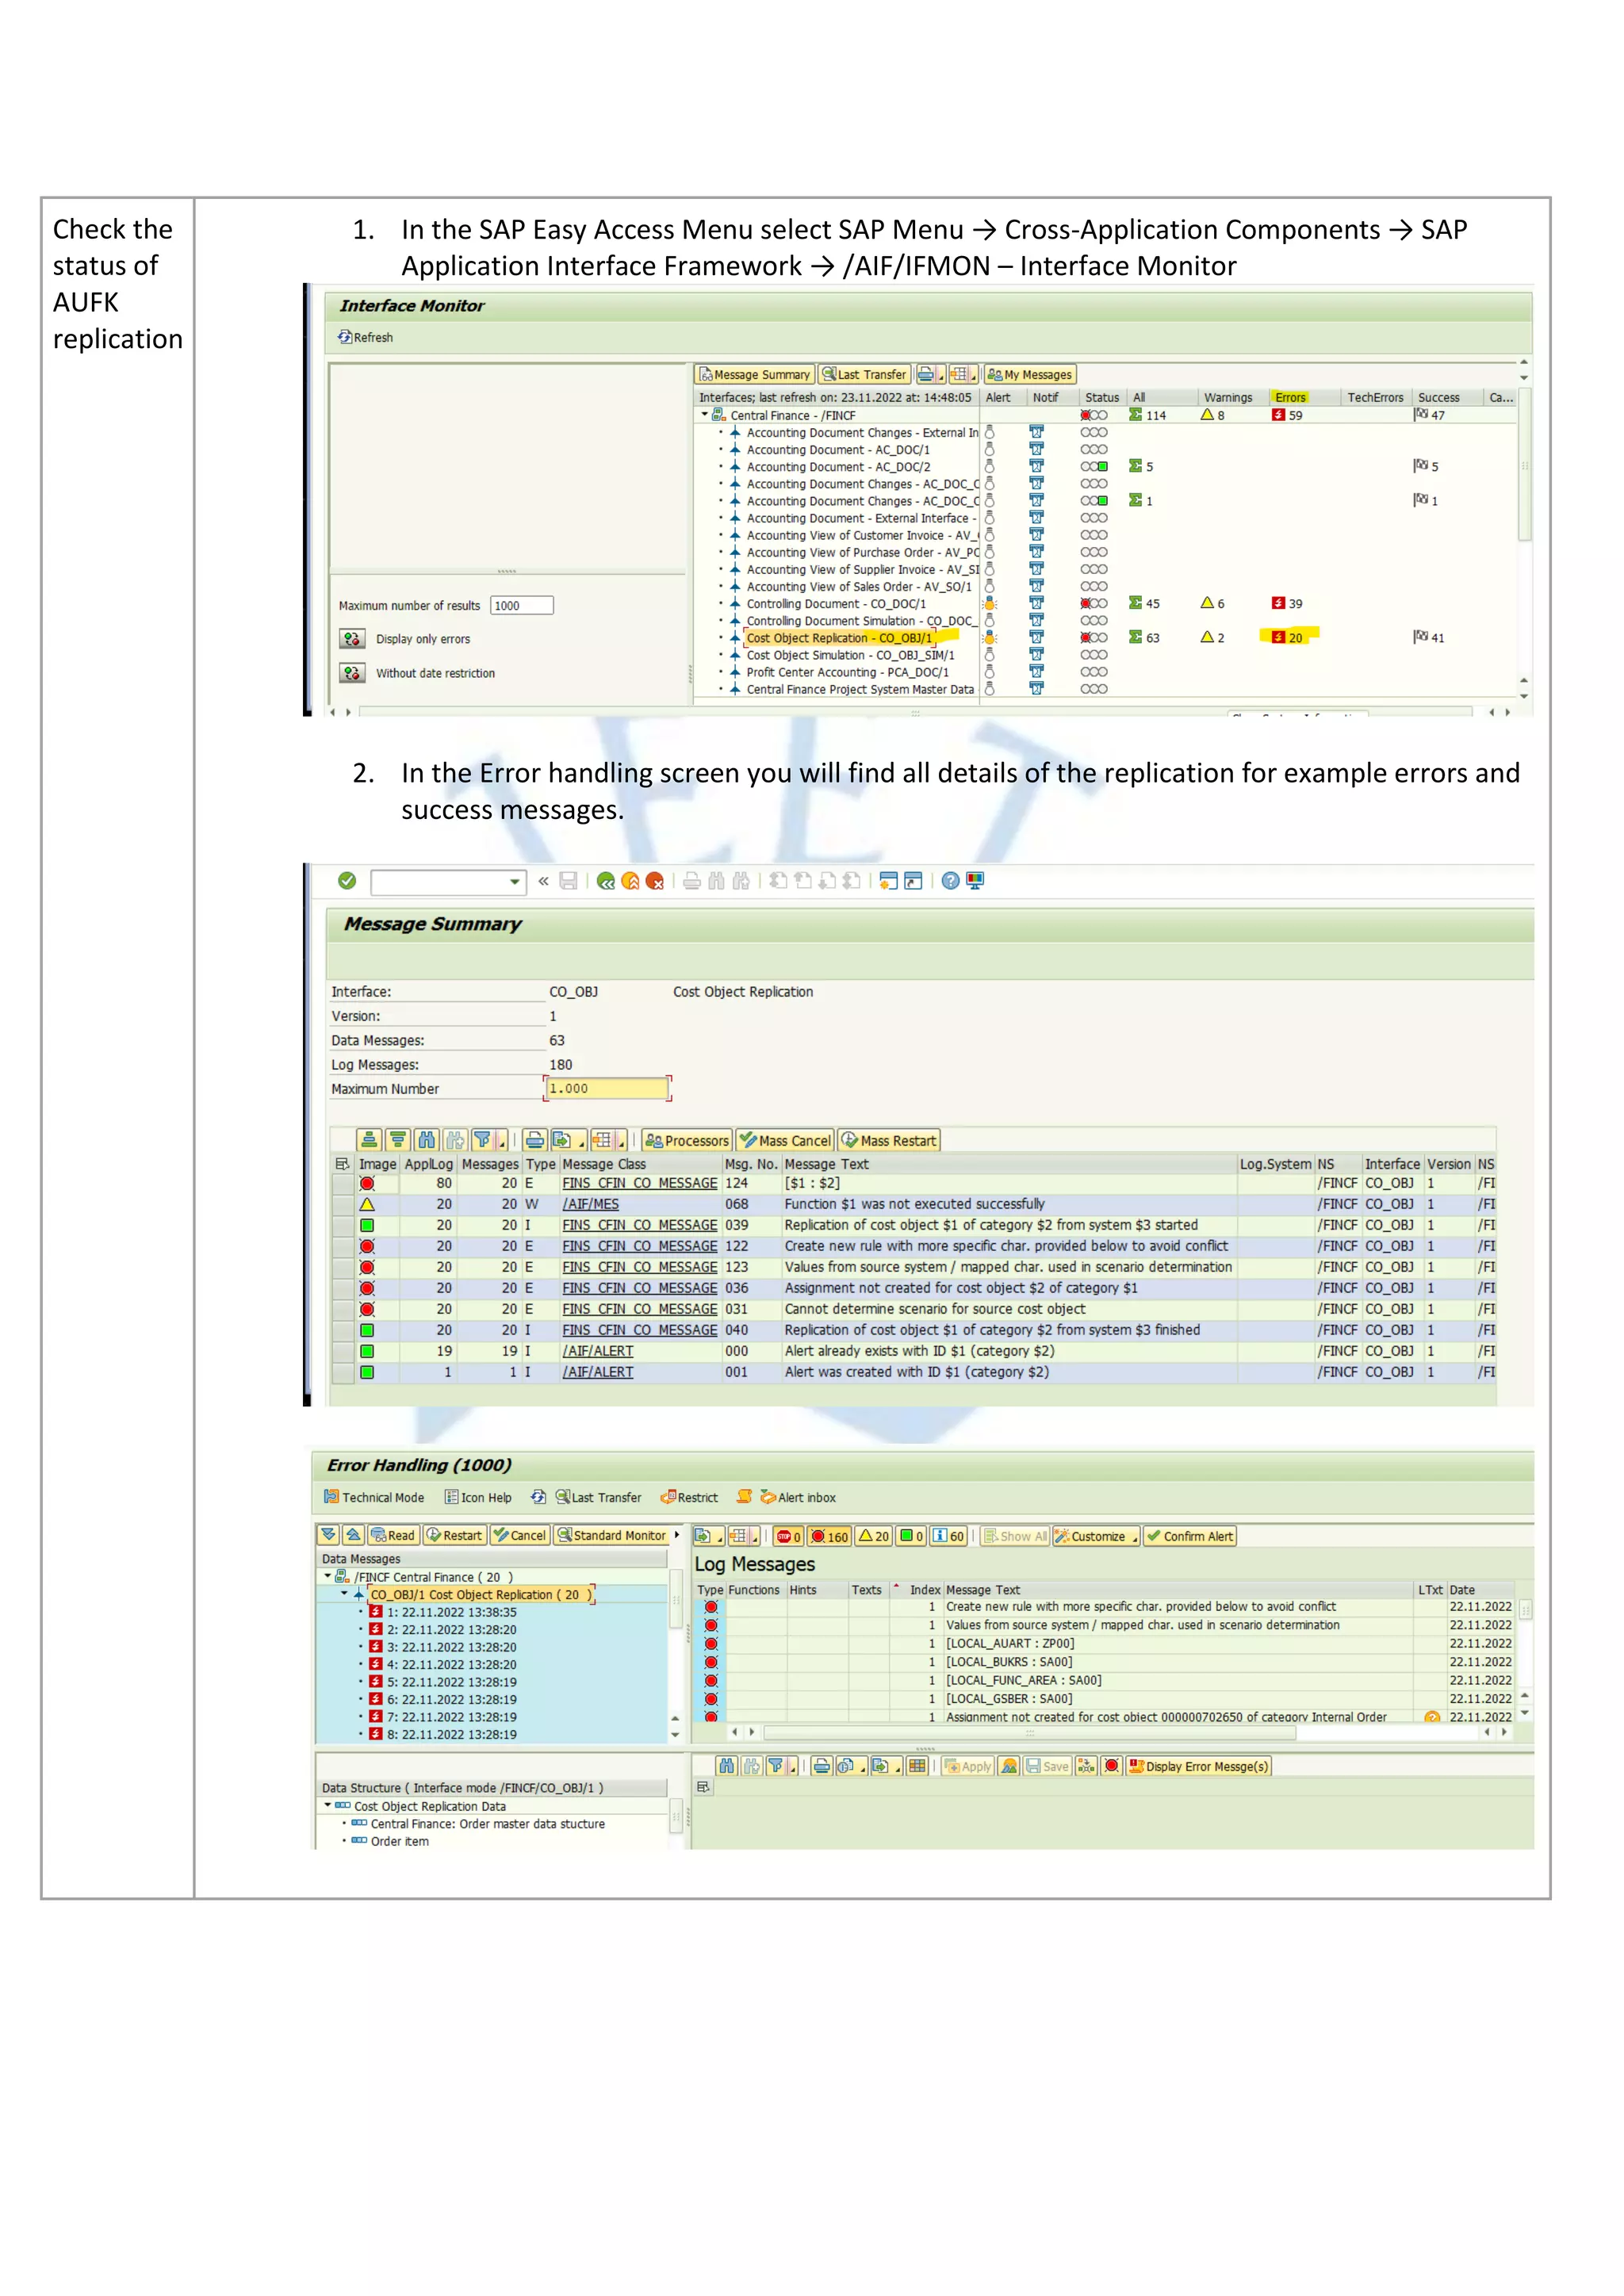Open the 39 errors of CO_DOC/1
This screenshot has width=1624, height=2296.
click(1287, 604)
